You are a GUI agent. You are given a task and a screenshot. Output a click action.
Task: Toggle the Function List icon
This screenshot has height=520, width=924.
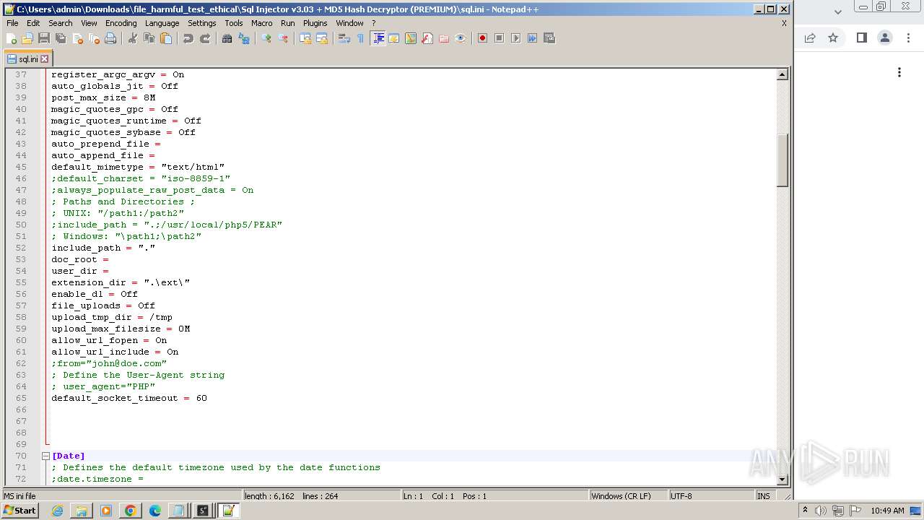pyautogui.click(x=427, y=38)
